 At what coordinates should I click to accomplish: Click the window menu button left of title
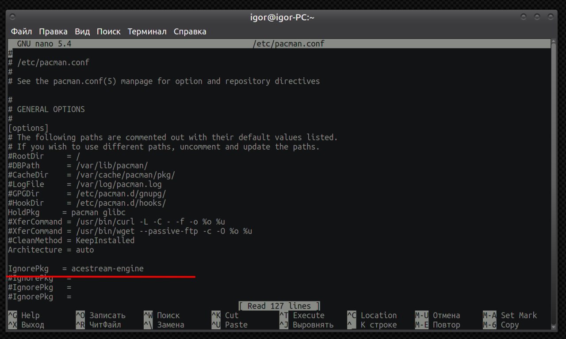point(12,17)
